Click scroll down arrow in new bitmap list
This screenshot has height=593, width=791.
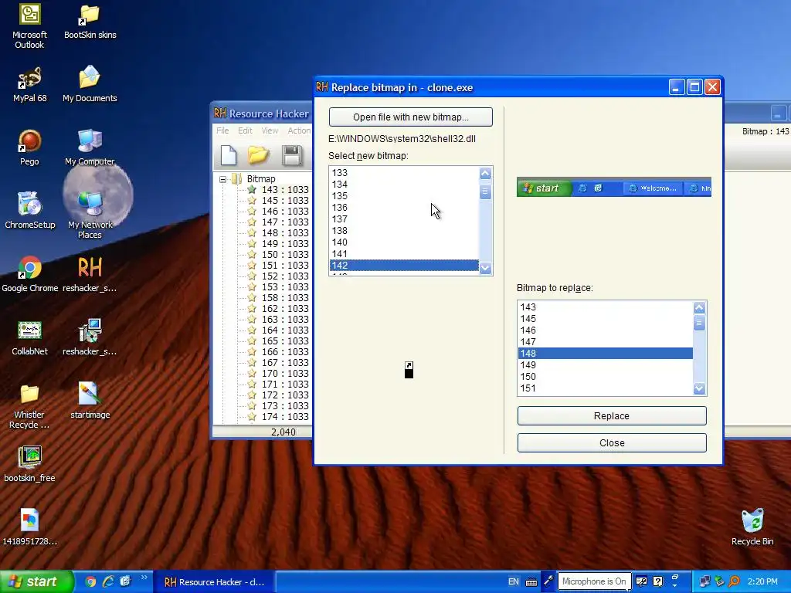(485, 268)
